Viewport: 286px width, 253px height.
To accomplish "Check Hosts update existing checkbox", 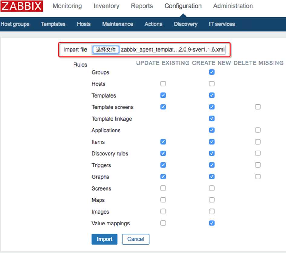I will pyautogui.click(x=163, y=84).
